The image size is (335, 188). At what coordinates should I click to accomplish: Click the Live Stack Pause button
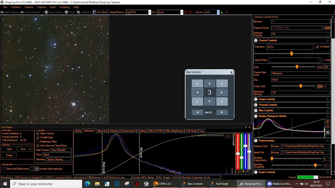[x=9, y=155]
